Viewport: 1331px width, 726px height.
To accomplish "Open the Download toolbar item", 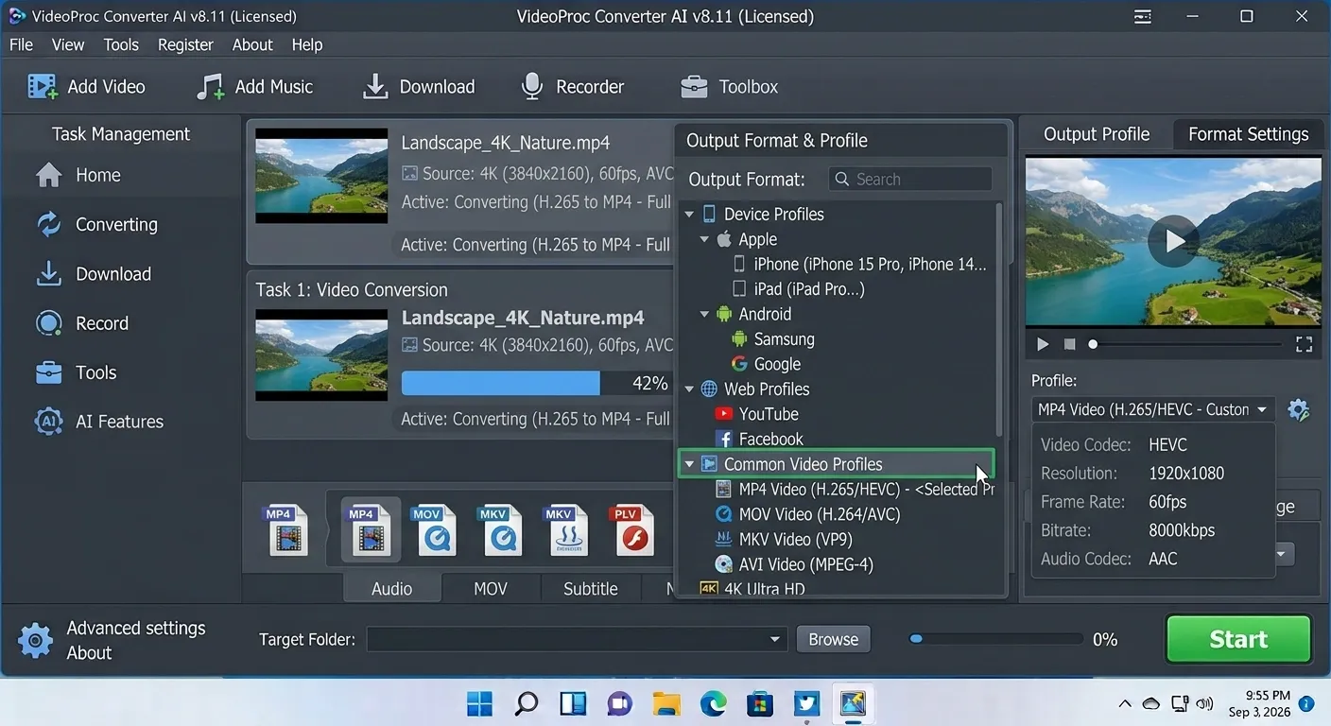I will (418, 86).
